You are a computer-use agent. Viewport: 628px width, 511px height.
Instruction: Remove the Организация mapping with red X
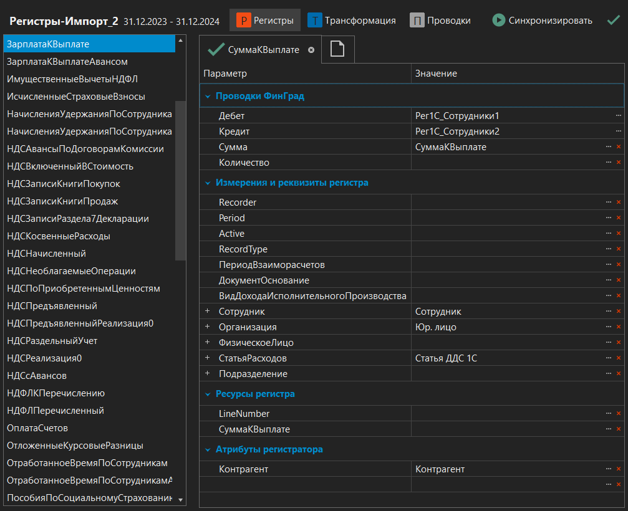pos(619,327)
